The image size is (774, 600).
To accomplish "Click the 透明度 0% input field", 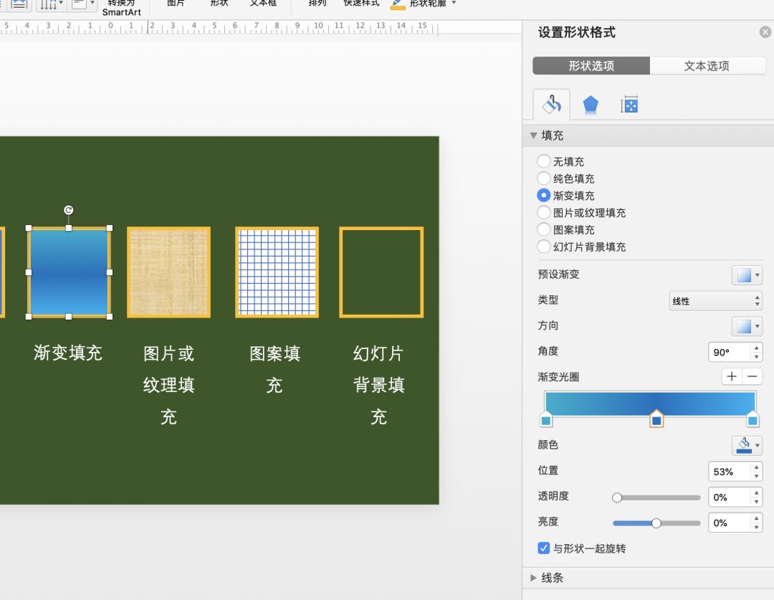I will coord(729,497).
